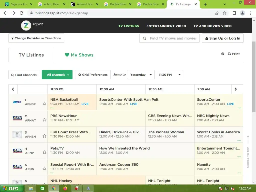The width and height of the screenshot is (256, 192).
Task: Expand NBA Basketball more options dots
Action: 52,108
